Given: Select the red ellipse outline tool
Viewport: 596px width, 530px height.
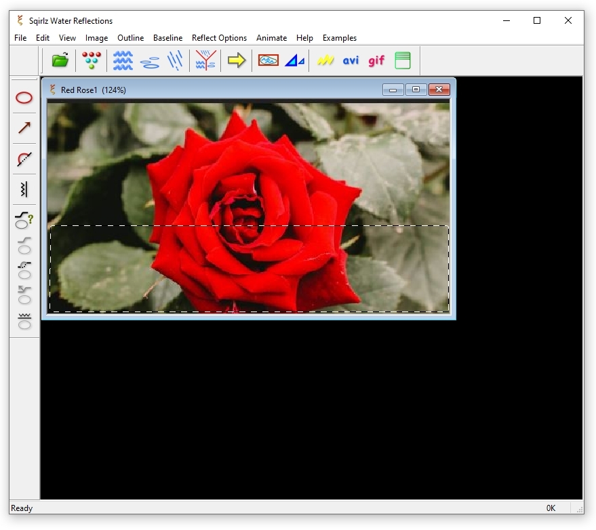Looking at the screenshot, I should click(x=24, y=98).
